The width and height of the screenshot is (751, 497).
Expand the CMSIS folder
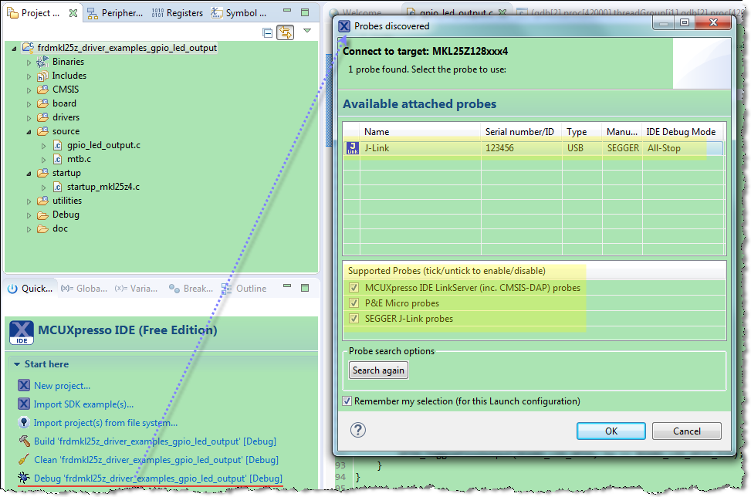(29, 90)
